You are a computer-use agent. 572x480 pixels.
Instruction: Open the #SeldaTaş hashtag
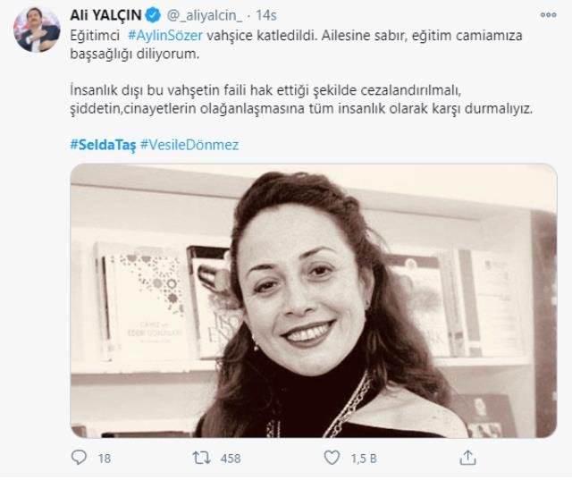pos(102,146)
